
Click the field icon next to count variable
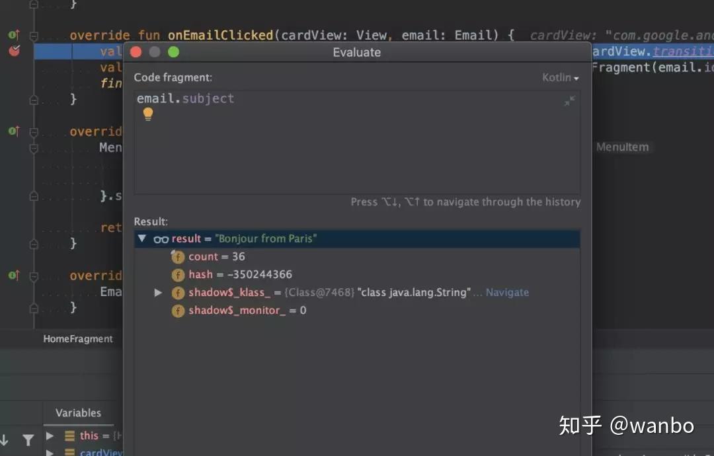177,256
